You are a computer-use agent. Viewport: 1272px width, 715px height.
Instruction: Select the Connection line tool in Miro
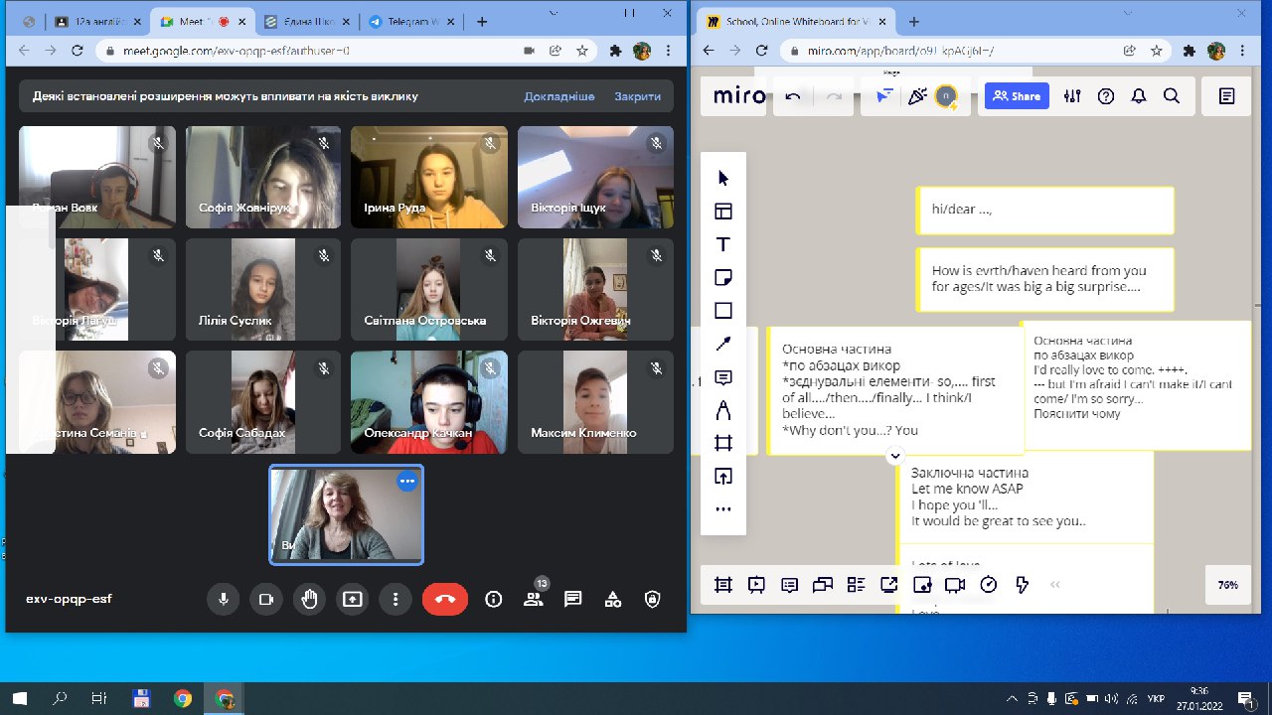click(723, 344)
